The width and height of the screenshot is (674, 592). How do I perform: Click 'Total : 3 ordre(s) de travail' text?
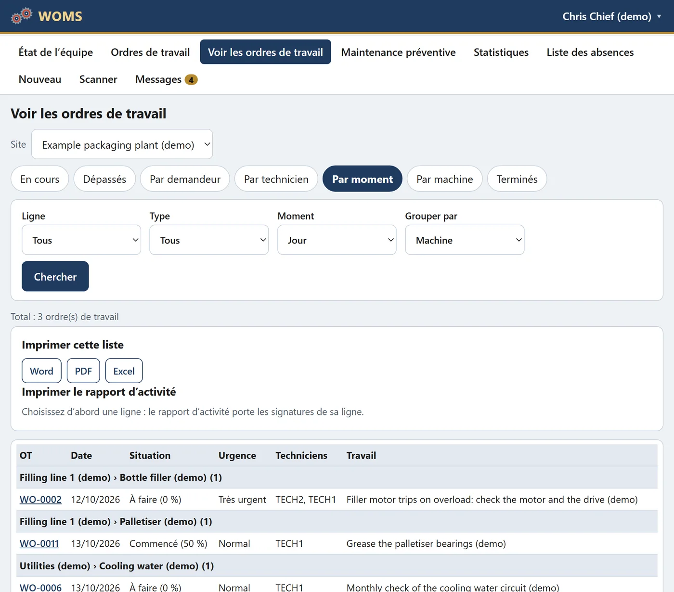pyautogui.click(x=65, y=317)
